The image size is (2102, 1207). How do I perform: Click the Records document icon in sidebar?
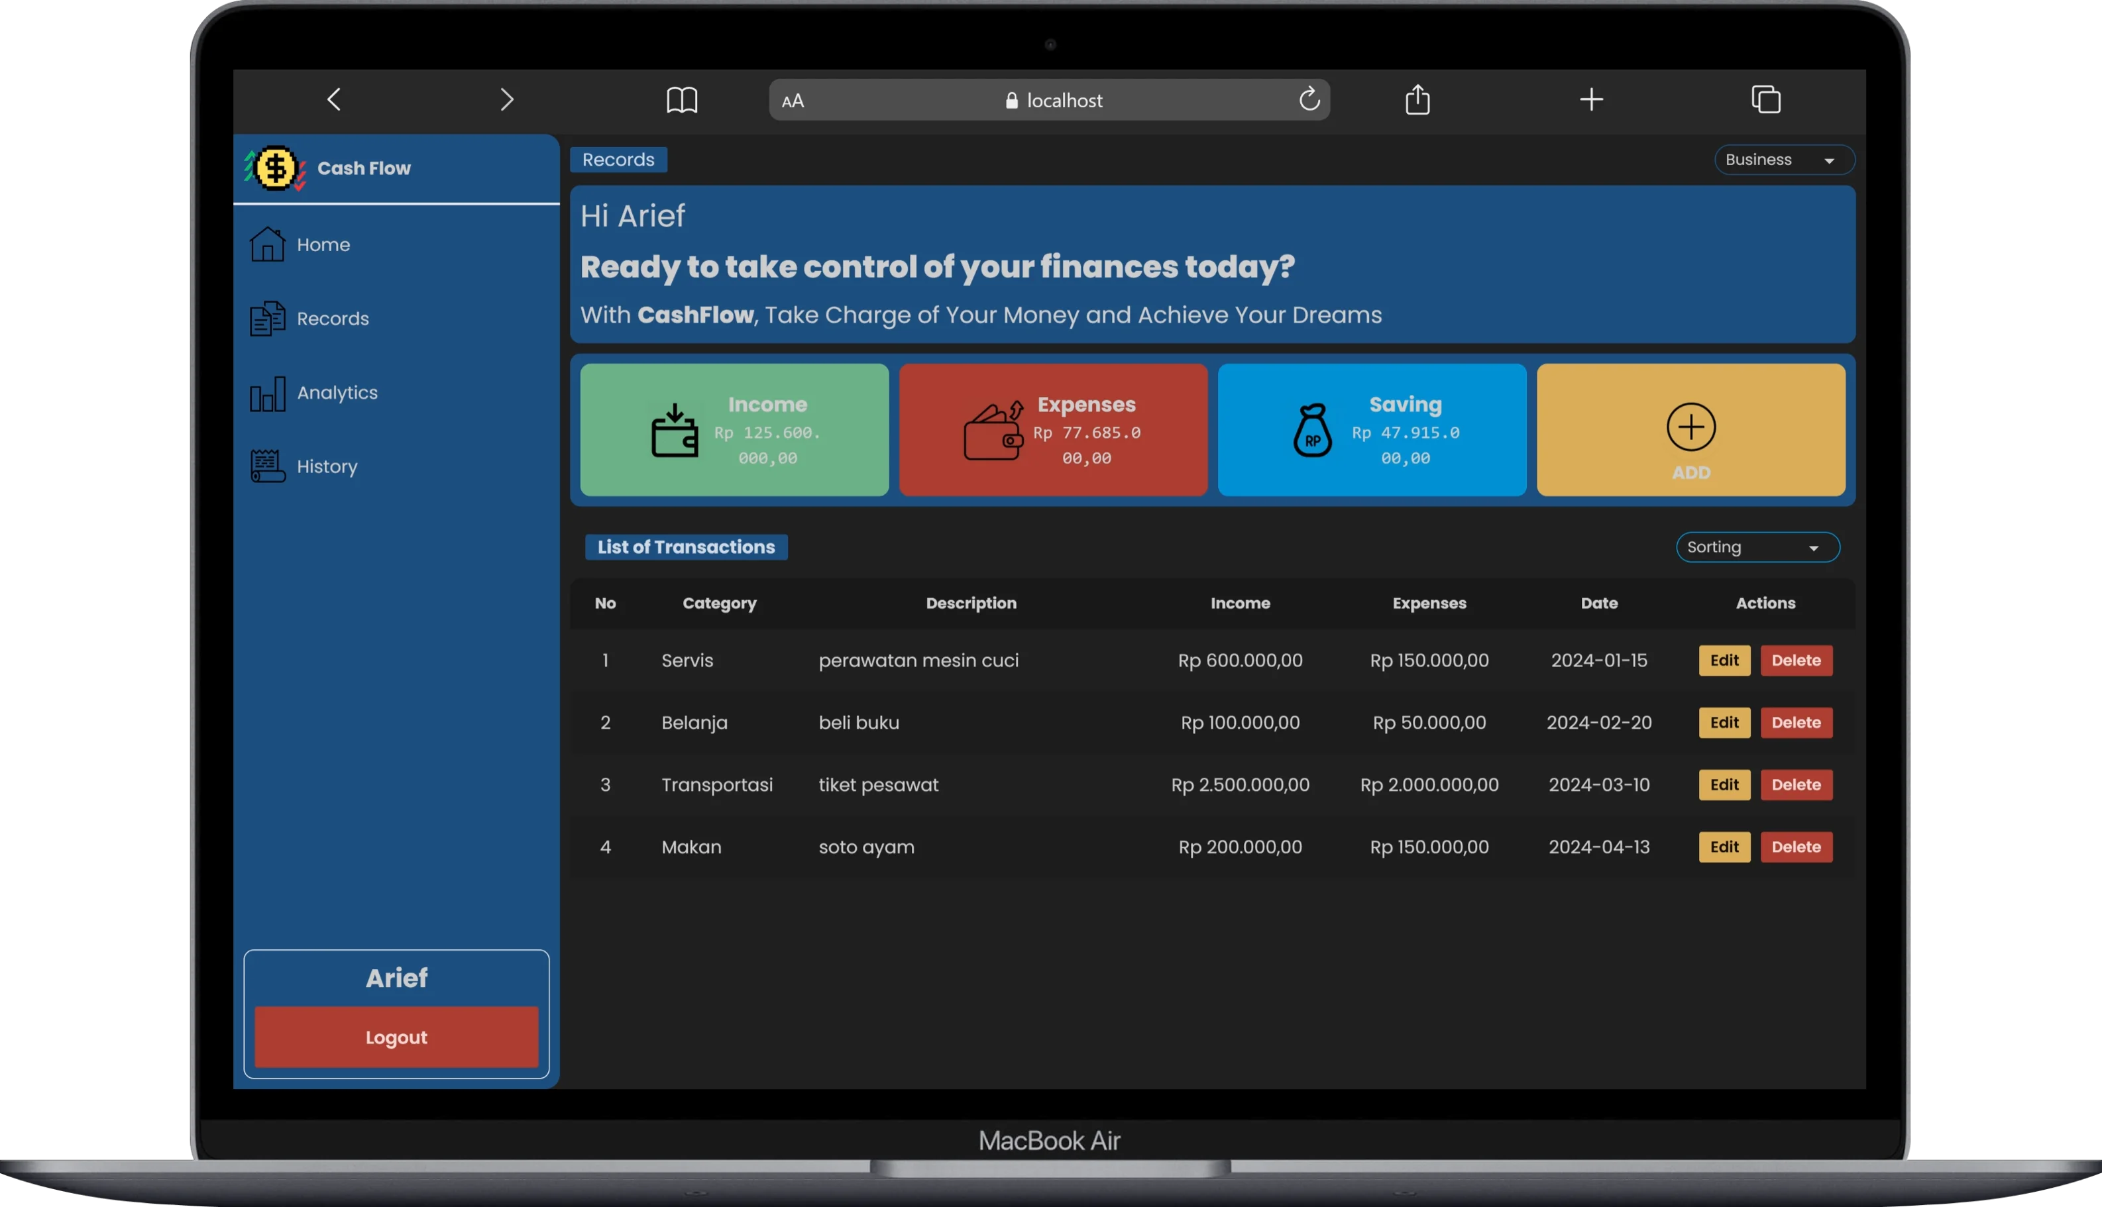267,319
